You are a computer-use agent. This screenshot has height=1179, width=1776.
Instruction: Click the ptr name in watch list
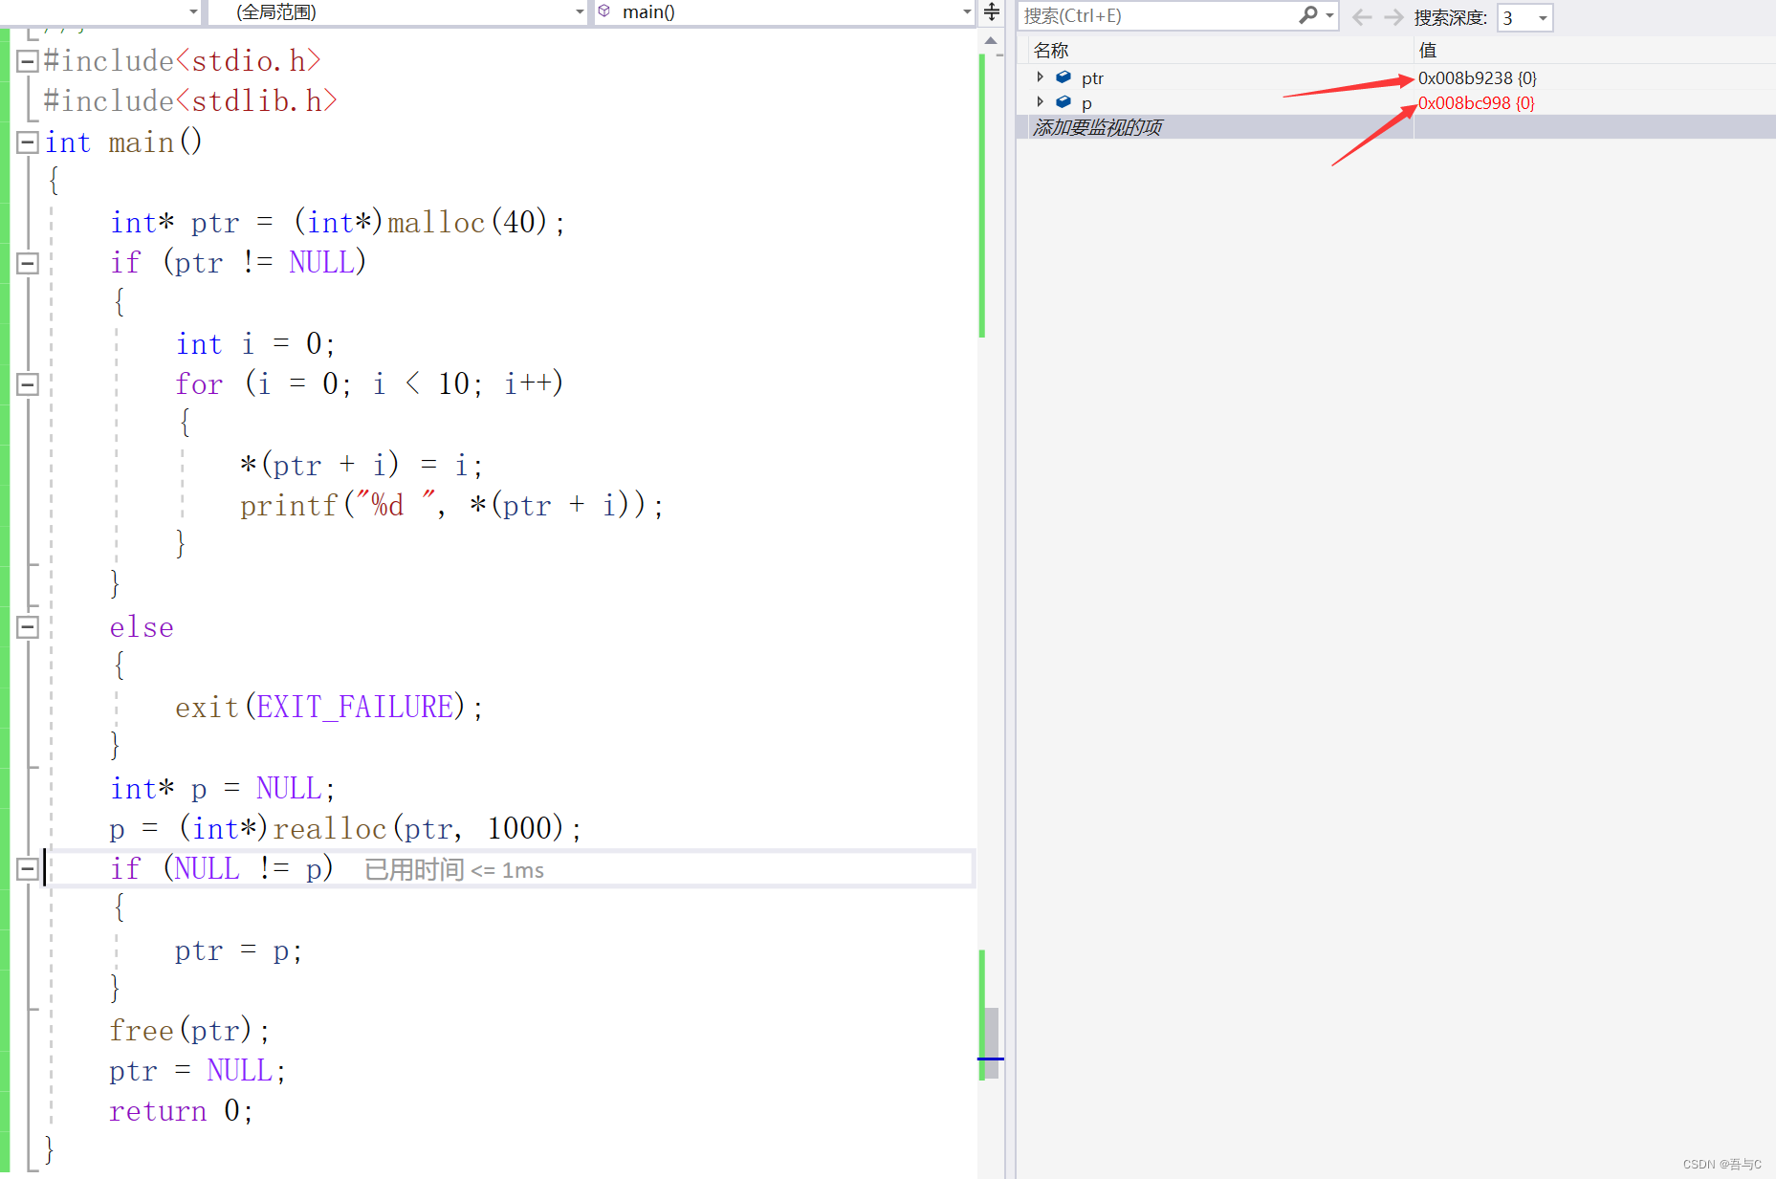pos(1092,78)
